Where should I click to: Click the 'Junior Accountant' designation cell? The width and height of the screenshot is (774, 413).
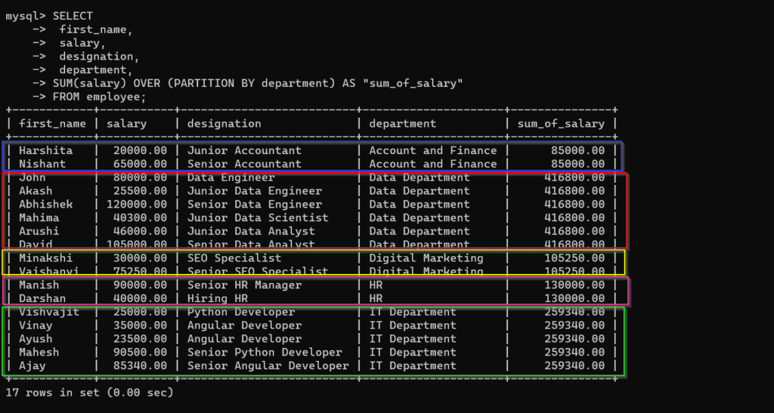[x=244, y=150]
